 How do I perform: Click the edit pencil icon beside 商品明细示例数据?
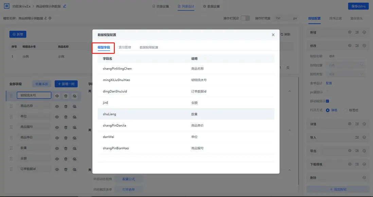coord(65,5)
